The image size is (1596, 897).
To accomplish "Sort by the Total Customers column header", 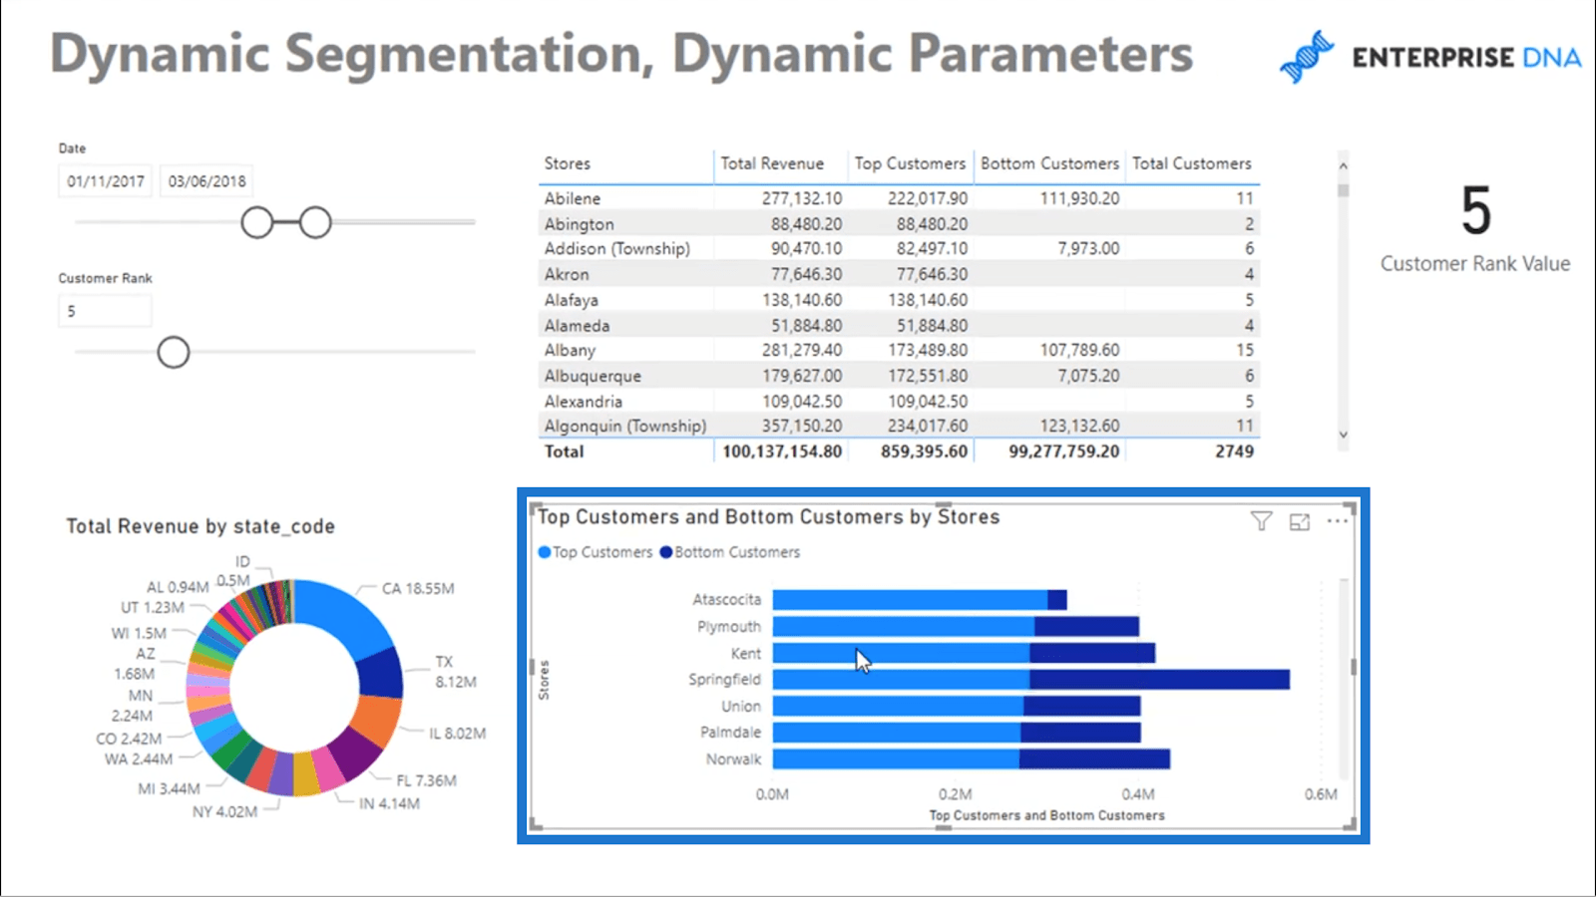I will tap(1191, 163).
